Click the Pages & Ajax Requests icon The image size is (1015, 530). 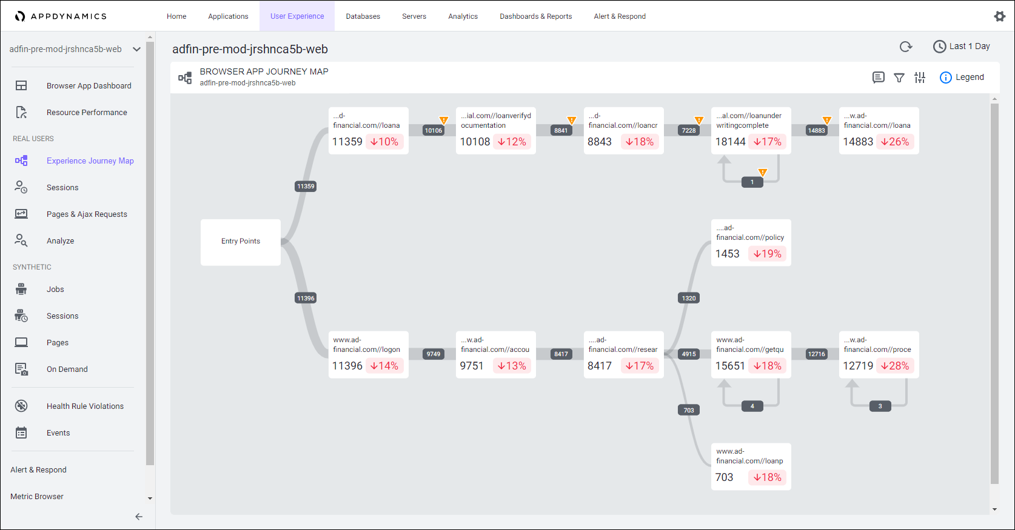point(21,214)
